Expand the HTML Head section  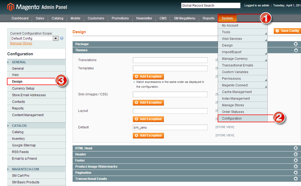[296, 148]
